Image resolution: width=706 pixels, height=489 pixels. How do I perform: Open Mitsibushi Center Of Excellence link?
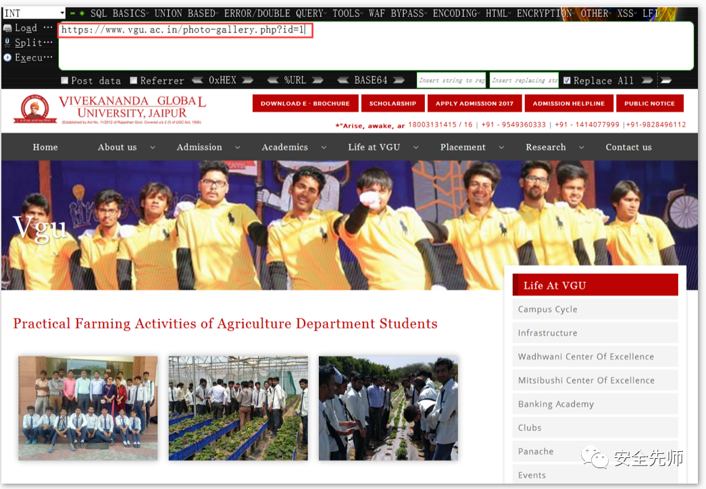(x=595, y=380)
